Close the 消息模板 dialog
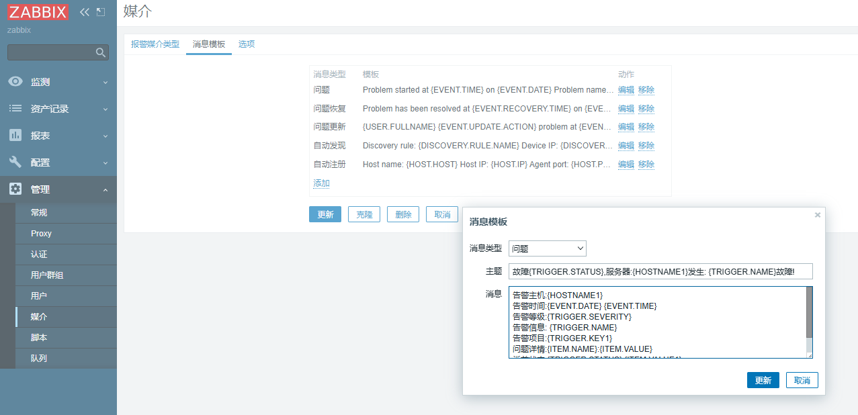This screenshot has width=858, height=415. coord(817,215)
